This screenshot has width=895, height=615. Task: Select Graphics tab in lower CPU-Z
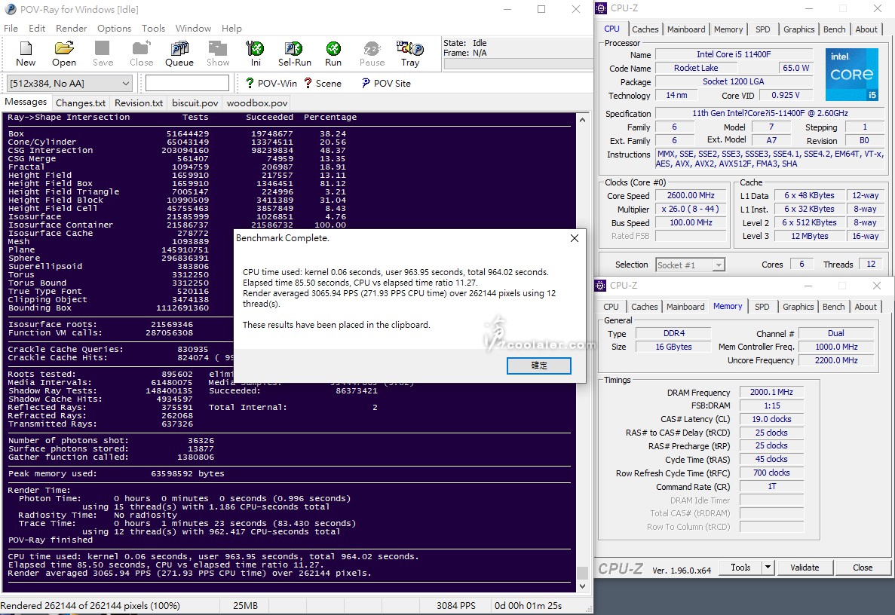pyautogui.click(x=798, y=307)
